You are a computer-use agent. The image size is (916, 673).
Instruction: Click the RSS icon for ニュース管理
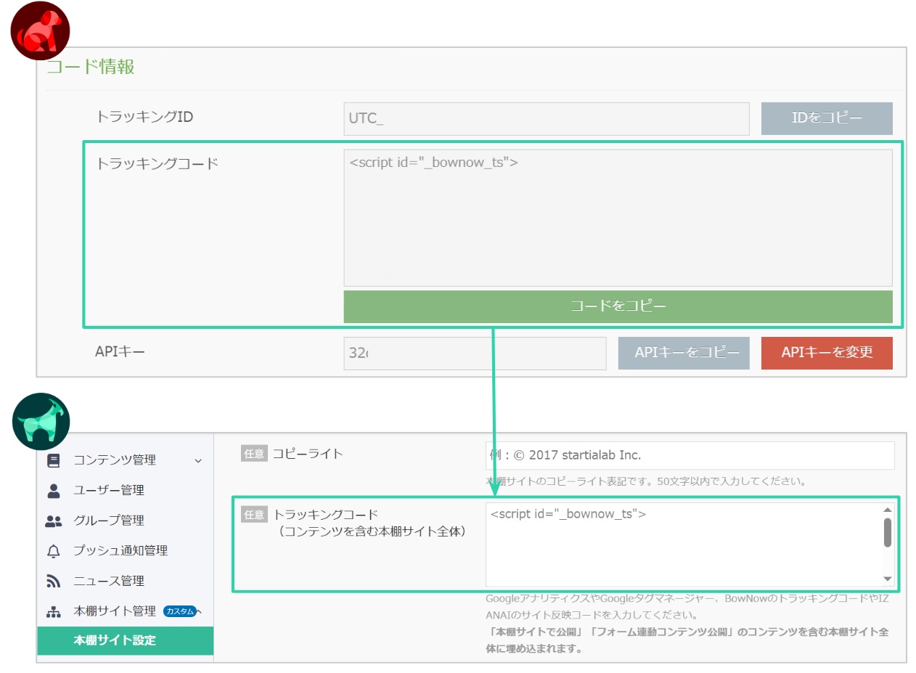54,582
